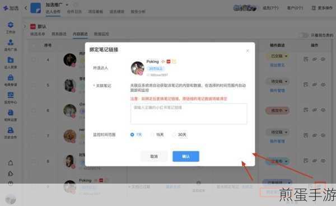Click the link icon in row 6 actions
This screenshot has height=206, width=336.
pyautogui.click(x=315, y=110)
